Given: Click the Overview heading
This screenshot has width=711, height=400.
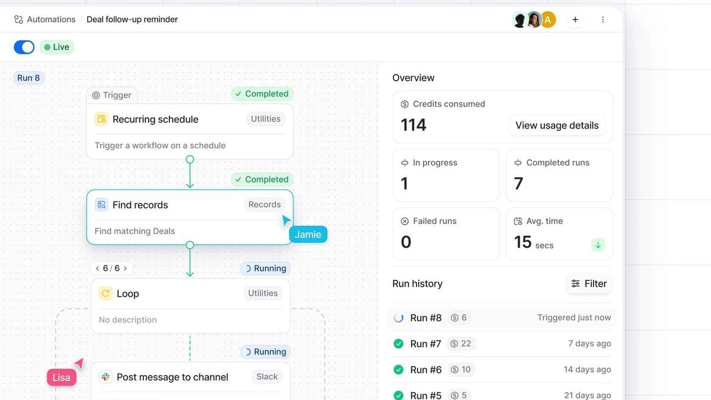Looking at the screenshot, I should click(414, 78).
